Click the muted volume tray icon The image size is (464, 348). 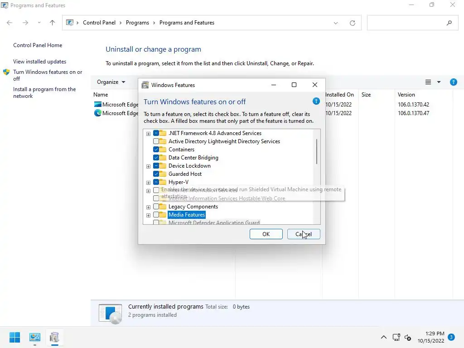pyautogui.click(x=408, y=337)
